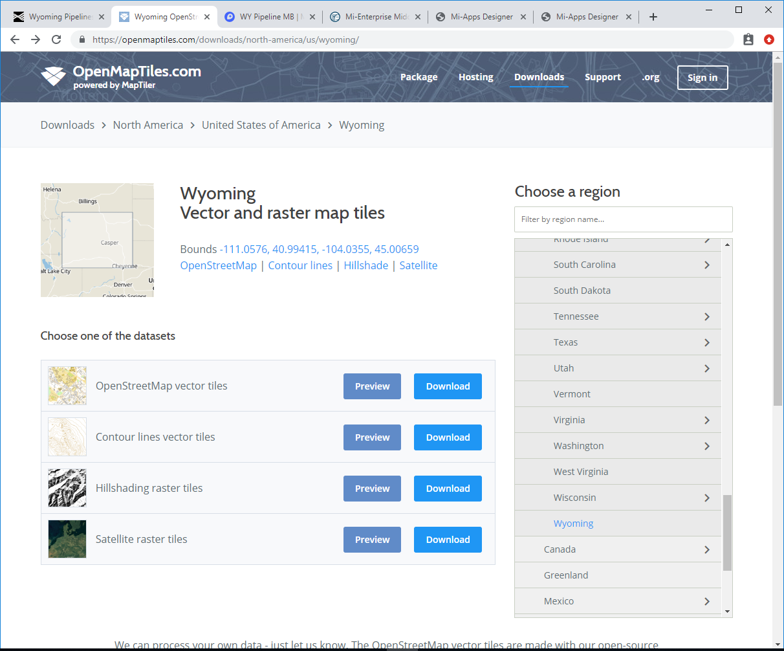Reload the page with the refresh icon

[56, 39]
